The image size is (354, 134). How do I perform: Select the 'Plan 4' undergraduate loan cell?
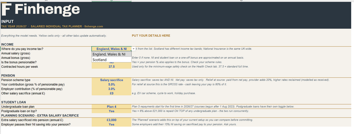tap(112, 107)
